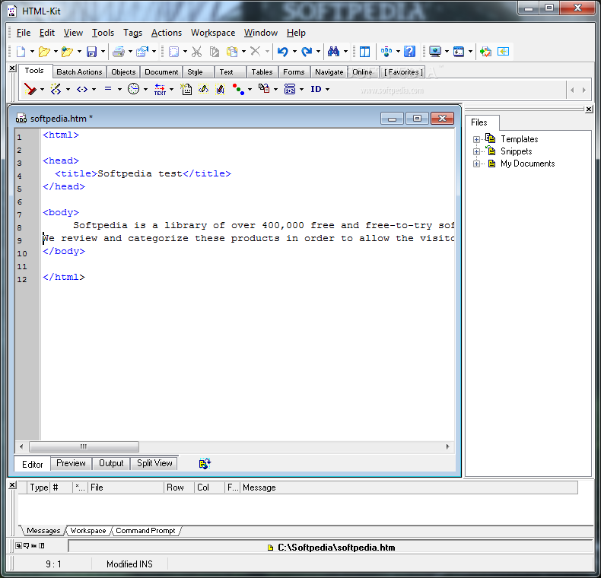This screenshot has width=601, height=578.
Task: Switch to the Split View tab
Action: pyautogui.click(x=154, y=463)
